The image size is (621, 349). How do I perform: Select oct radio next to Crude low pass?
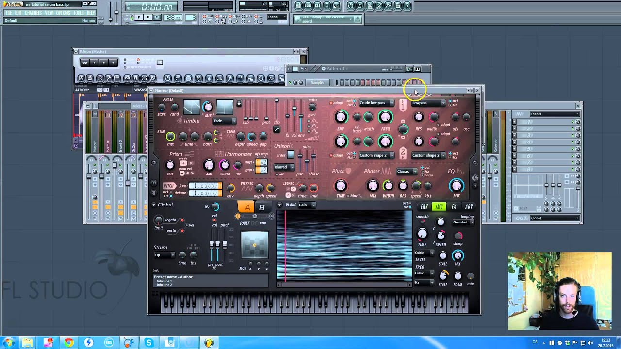tap(354, 101)
